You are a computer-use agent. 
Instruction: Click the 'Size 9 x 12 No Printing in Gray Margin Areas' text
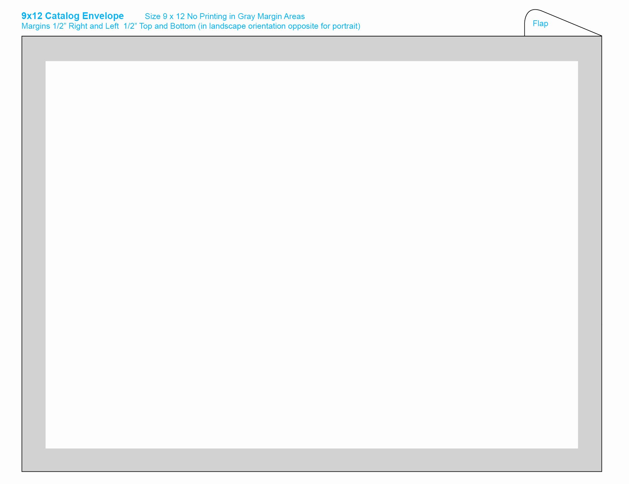[x=225, y=16]
